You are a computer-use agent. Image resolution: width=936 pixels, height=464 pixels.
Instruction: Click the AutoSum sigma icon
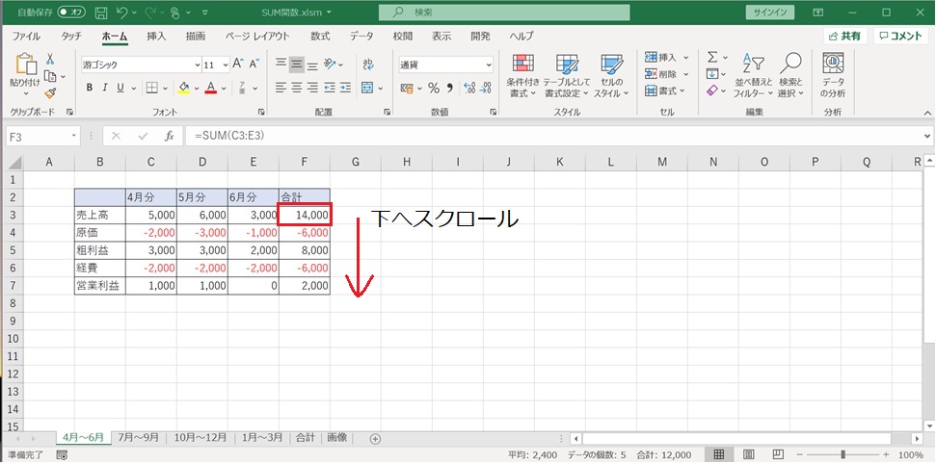[x=712, y=58]
